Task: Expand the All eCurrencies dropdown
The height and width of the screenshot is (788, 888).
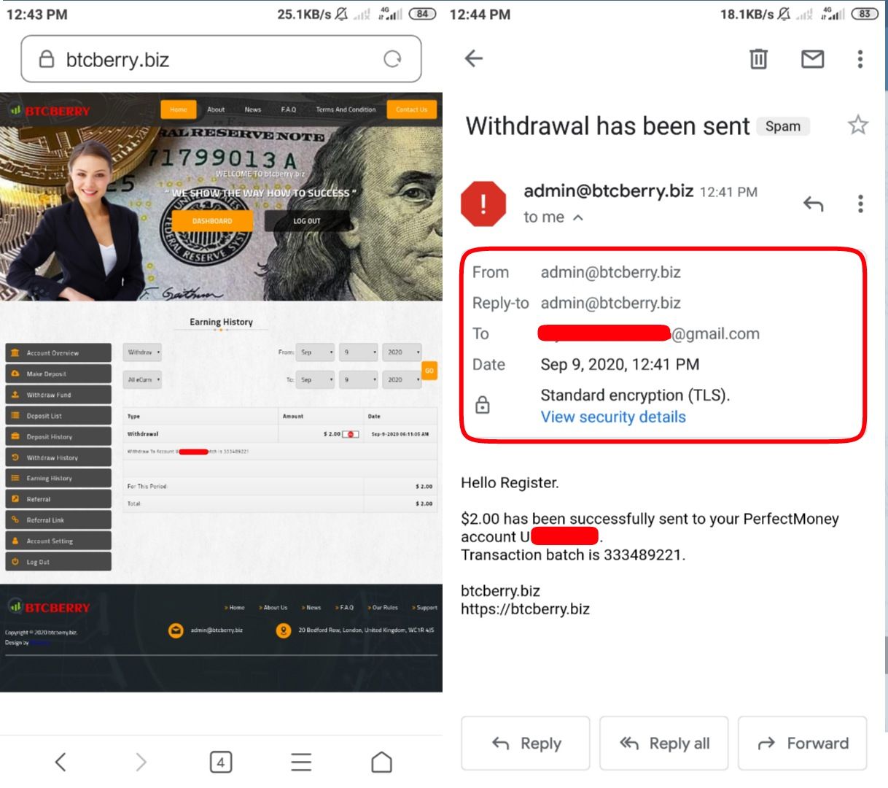Action: tap(142, 379)
